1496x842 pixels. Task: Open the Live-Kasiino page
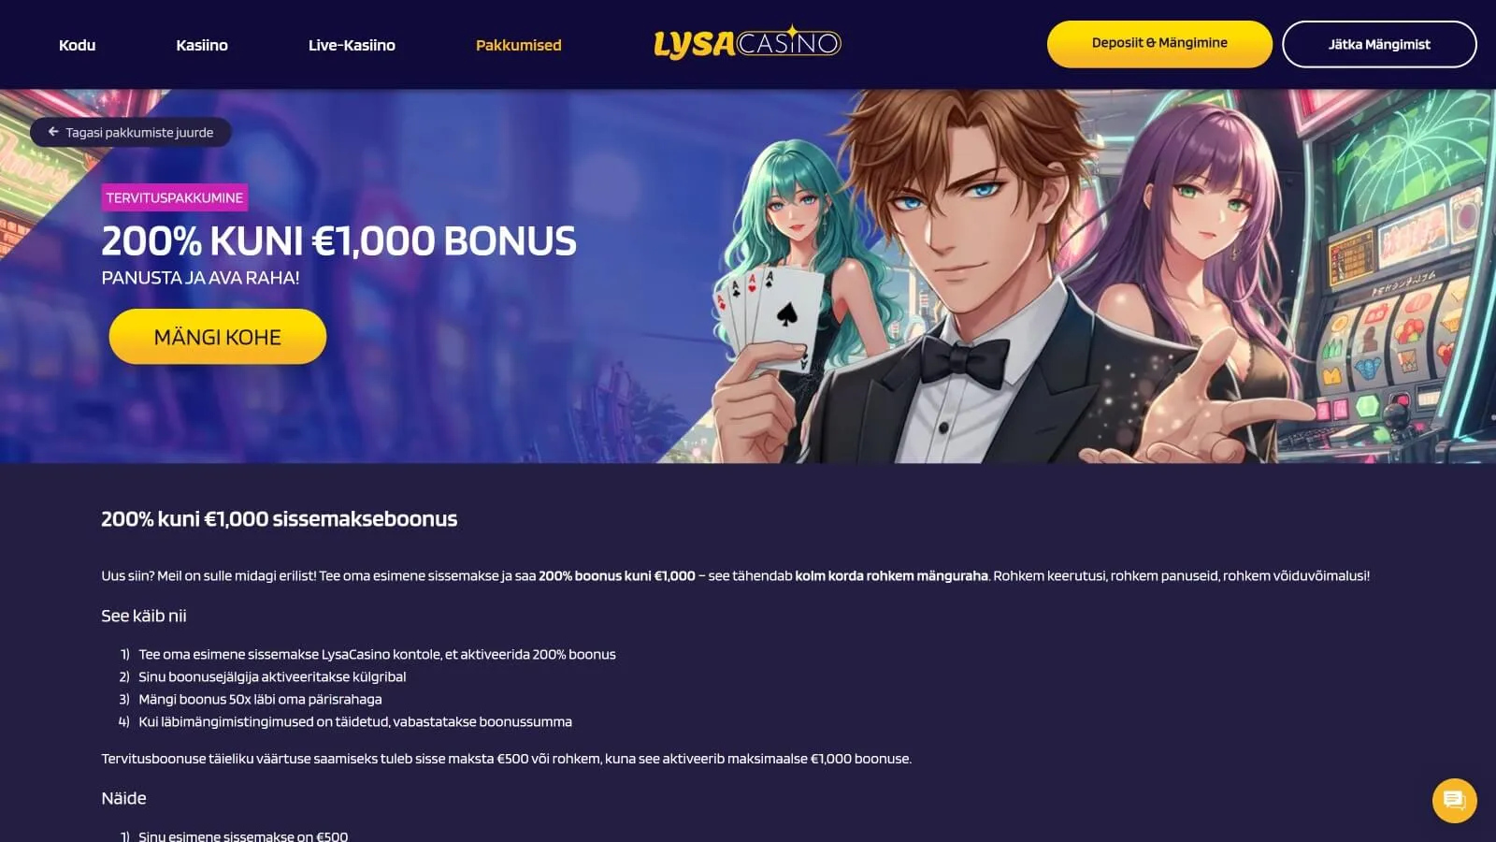tap(352, 45)
